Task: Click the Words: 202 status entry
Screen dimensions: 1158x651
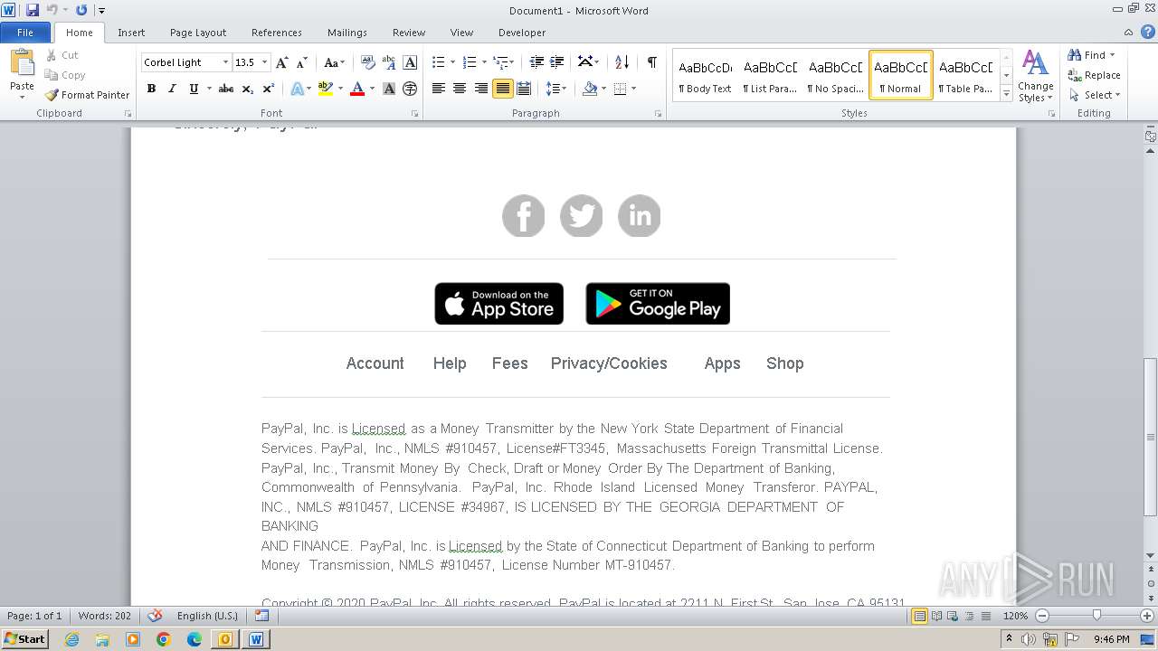Action: tap(104, 616)
